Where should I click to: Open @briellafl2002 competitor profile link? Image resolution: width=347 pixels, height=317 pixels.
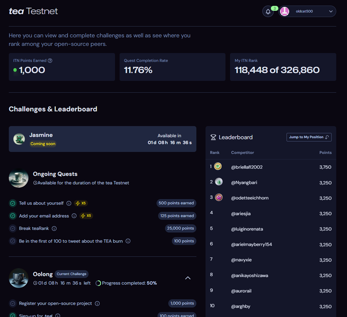coord(247,167)
